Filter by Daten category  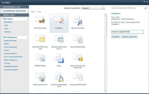6,44
